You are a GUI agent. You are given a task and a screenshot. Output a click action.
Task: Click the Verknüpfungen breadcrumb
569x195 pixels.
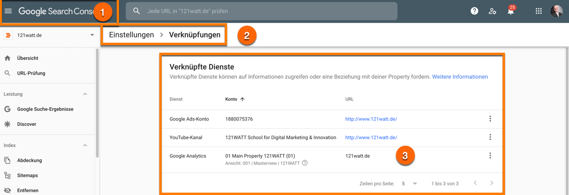[195, 35]
